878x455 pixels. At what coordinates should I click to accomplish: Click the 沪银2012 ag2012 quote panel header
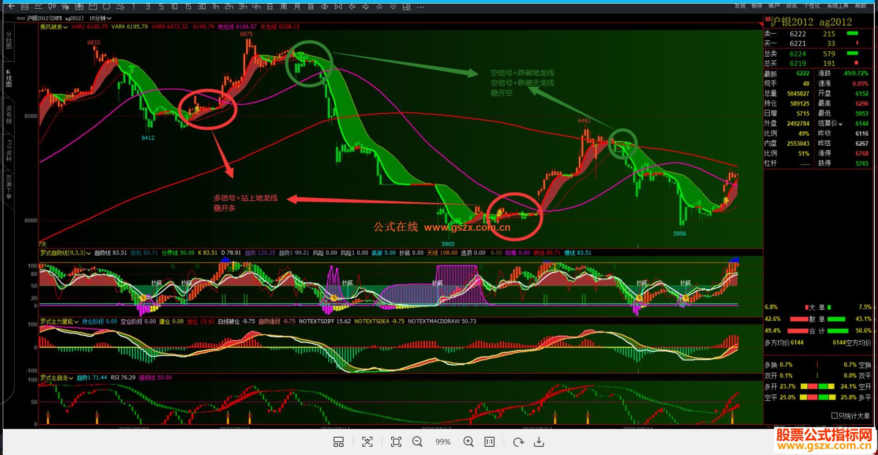[811, 21]
